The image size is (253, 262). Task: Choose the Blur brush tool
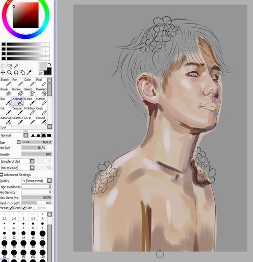click(x=6, y=101)
